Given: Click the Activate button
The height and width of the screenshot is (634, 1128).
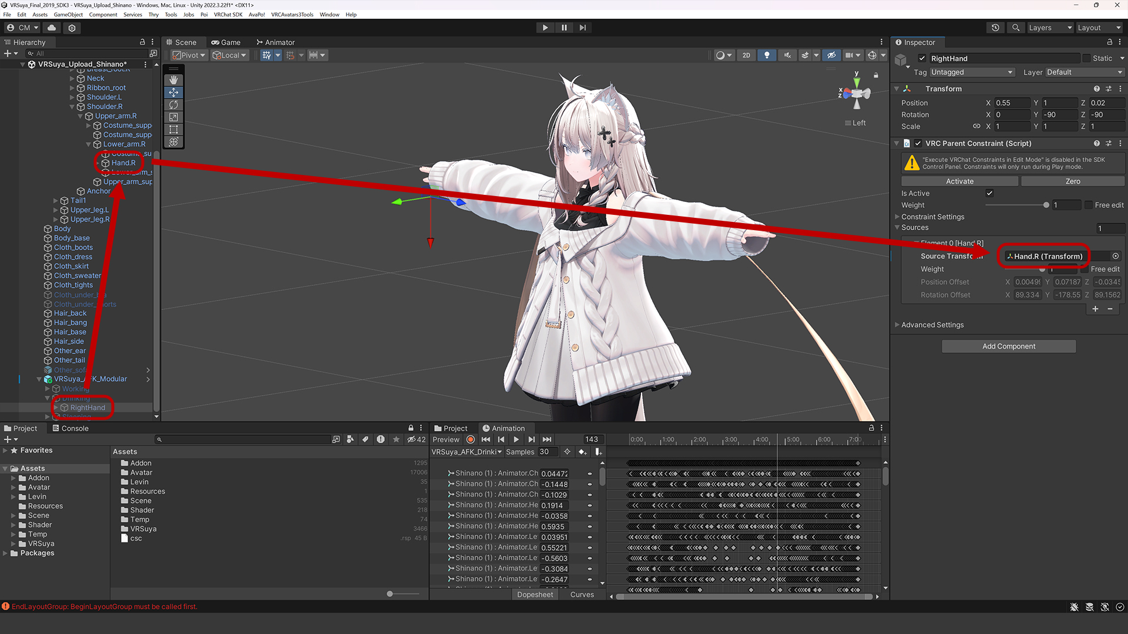Looking at the screenshot, I should pyautogui.click(x=959, y=181).
